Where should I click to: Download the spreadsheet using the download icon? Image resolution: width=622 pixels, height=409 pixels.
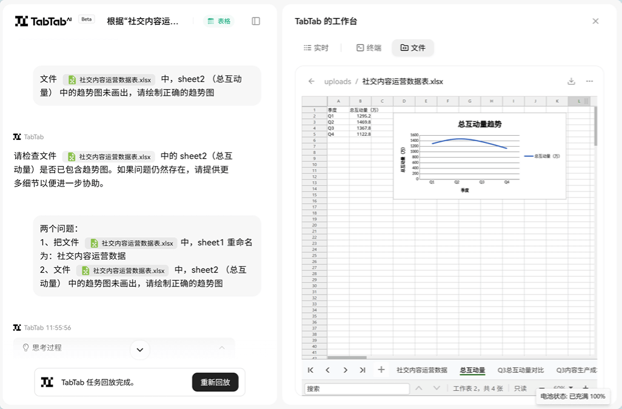[x=570, y=81]
